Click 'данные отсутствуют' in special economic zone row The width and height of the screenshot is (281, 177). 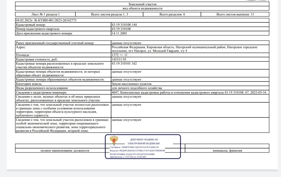tap(126, 120)
